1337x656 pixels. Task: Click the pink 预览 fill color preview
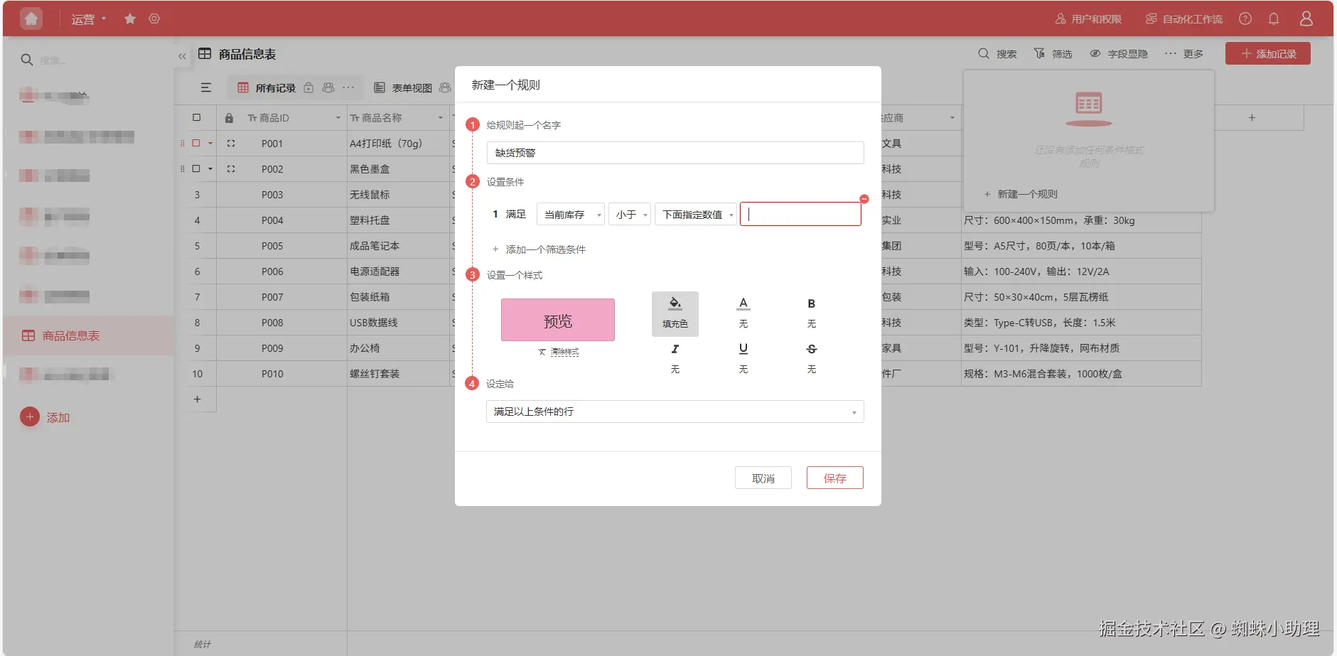(557, 320)
